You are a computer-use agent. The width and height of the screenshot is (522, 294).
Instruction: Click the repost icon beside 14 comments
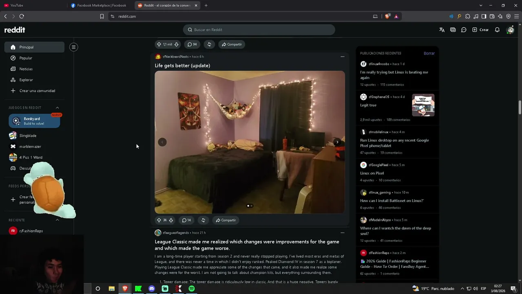(x=203, y=220)
